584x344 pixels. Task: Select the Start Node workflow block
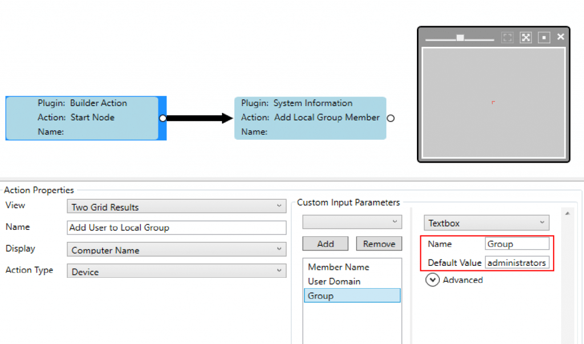tap(84, 118)
